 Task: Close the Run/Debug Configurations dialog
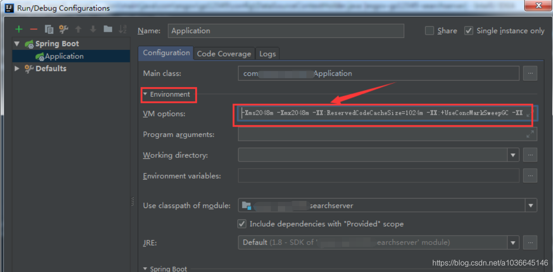(x=538, y=6)
